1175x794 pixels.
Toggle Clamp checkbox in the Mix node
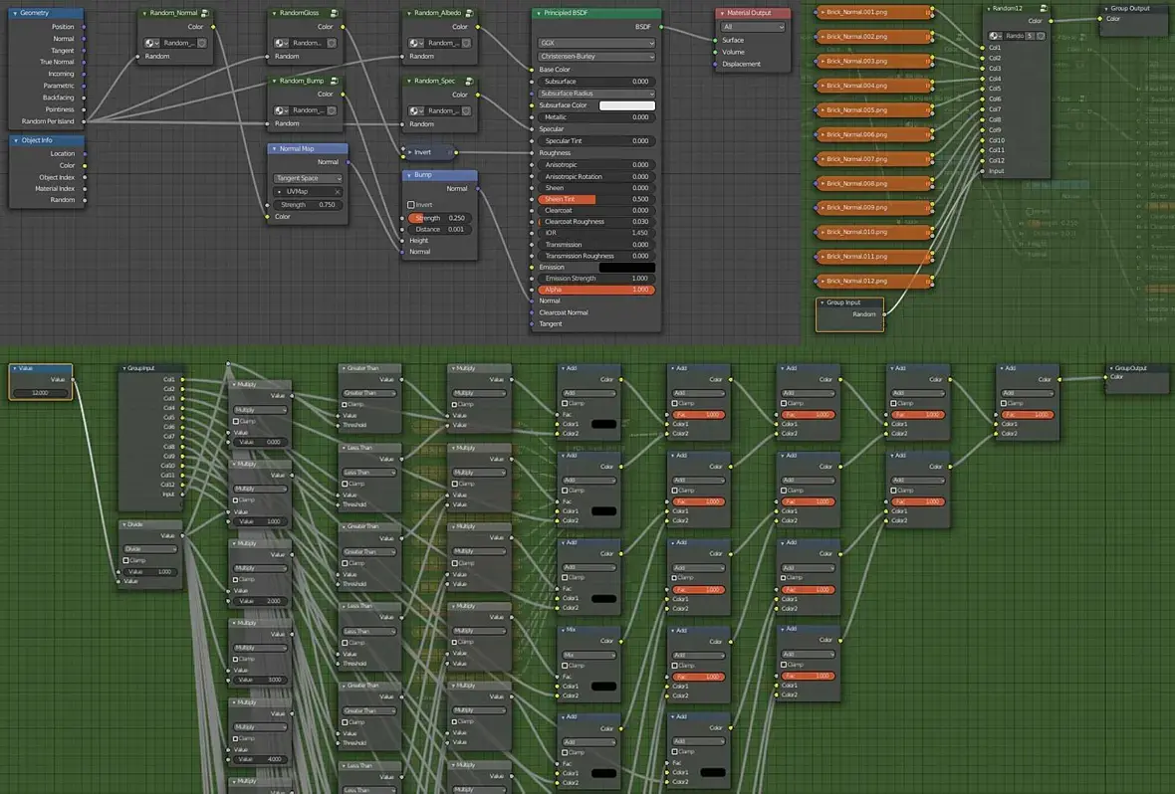pos(565,666)
